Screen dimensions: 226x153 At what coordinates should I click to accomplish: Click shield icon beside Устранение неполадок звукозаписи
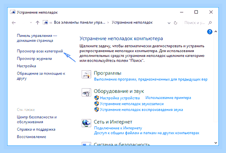97,104
